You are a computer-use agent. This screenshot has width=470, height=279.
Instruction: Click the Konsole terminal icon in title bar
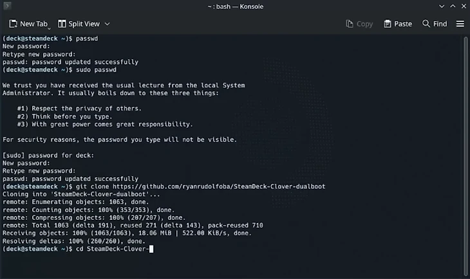8,6
